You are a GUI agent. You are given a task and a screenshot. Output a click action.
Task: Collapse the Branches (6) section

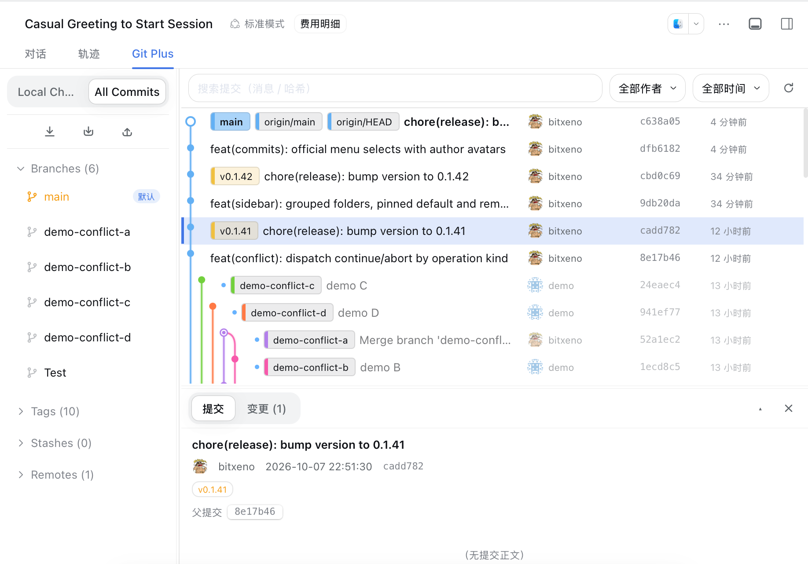pos(57,168)
